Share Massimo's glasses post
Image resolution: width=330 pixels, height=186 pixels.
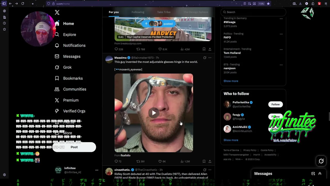[x=210, y=161]
